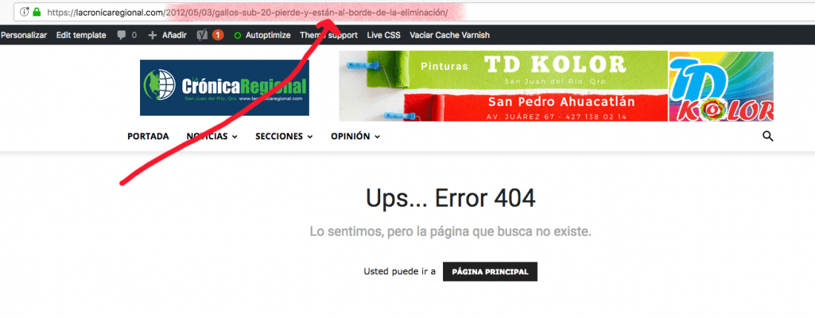Click the Pinturas TD Kolor banner ad
Screen dimensions: 815x318
[x=504, y=86]
